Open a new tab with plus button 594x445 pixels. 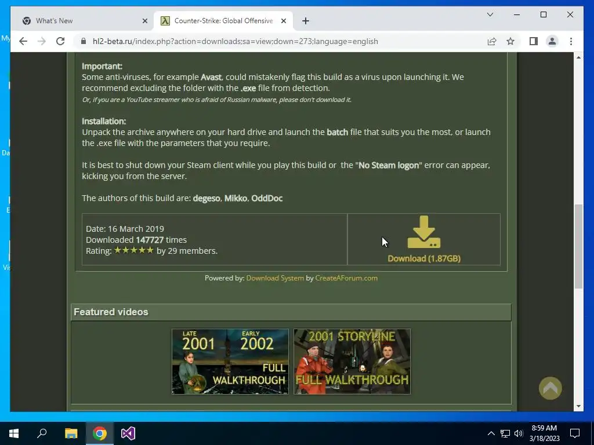tap(306, 21)
